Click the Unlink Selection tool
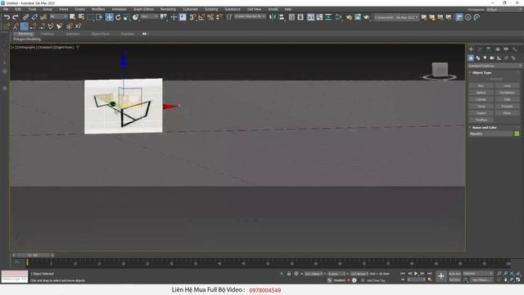The height and width of the screenshot is (295, 524). (34, 16)
